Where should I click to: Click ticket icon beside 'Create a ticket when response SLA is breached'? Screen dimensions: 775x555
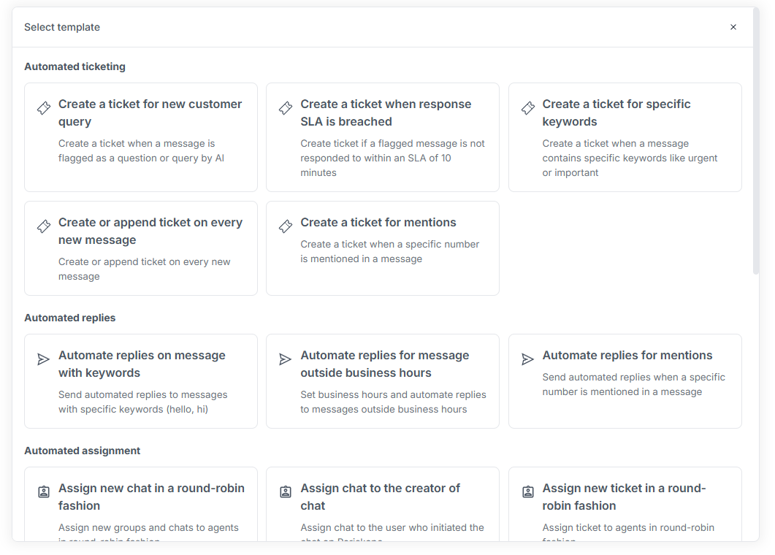coord(286,108)
